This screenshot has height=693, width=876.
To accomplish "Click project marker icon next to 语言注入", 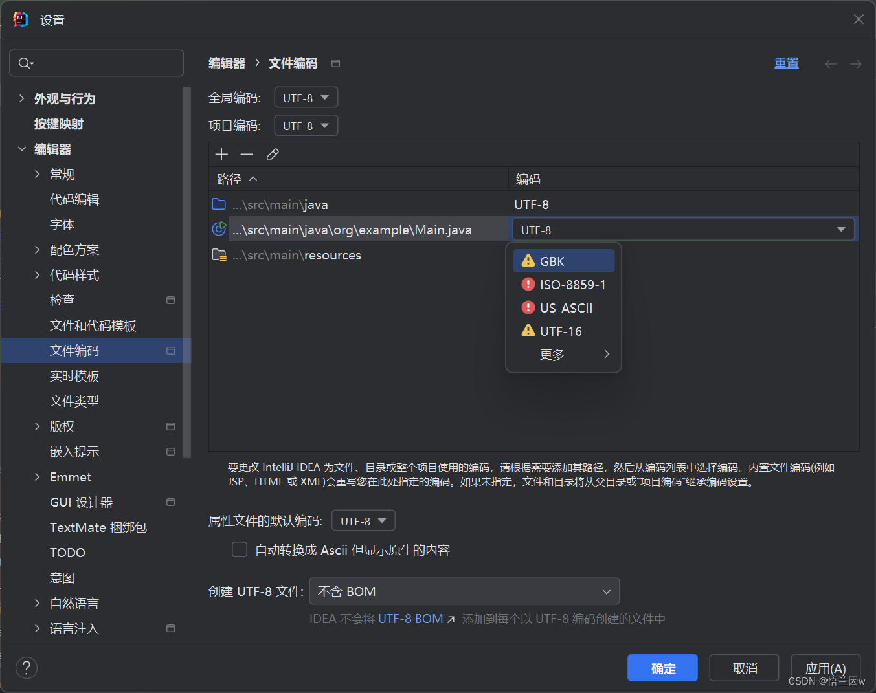I will [x=171, y=628].
